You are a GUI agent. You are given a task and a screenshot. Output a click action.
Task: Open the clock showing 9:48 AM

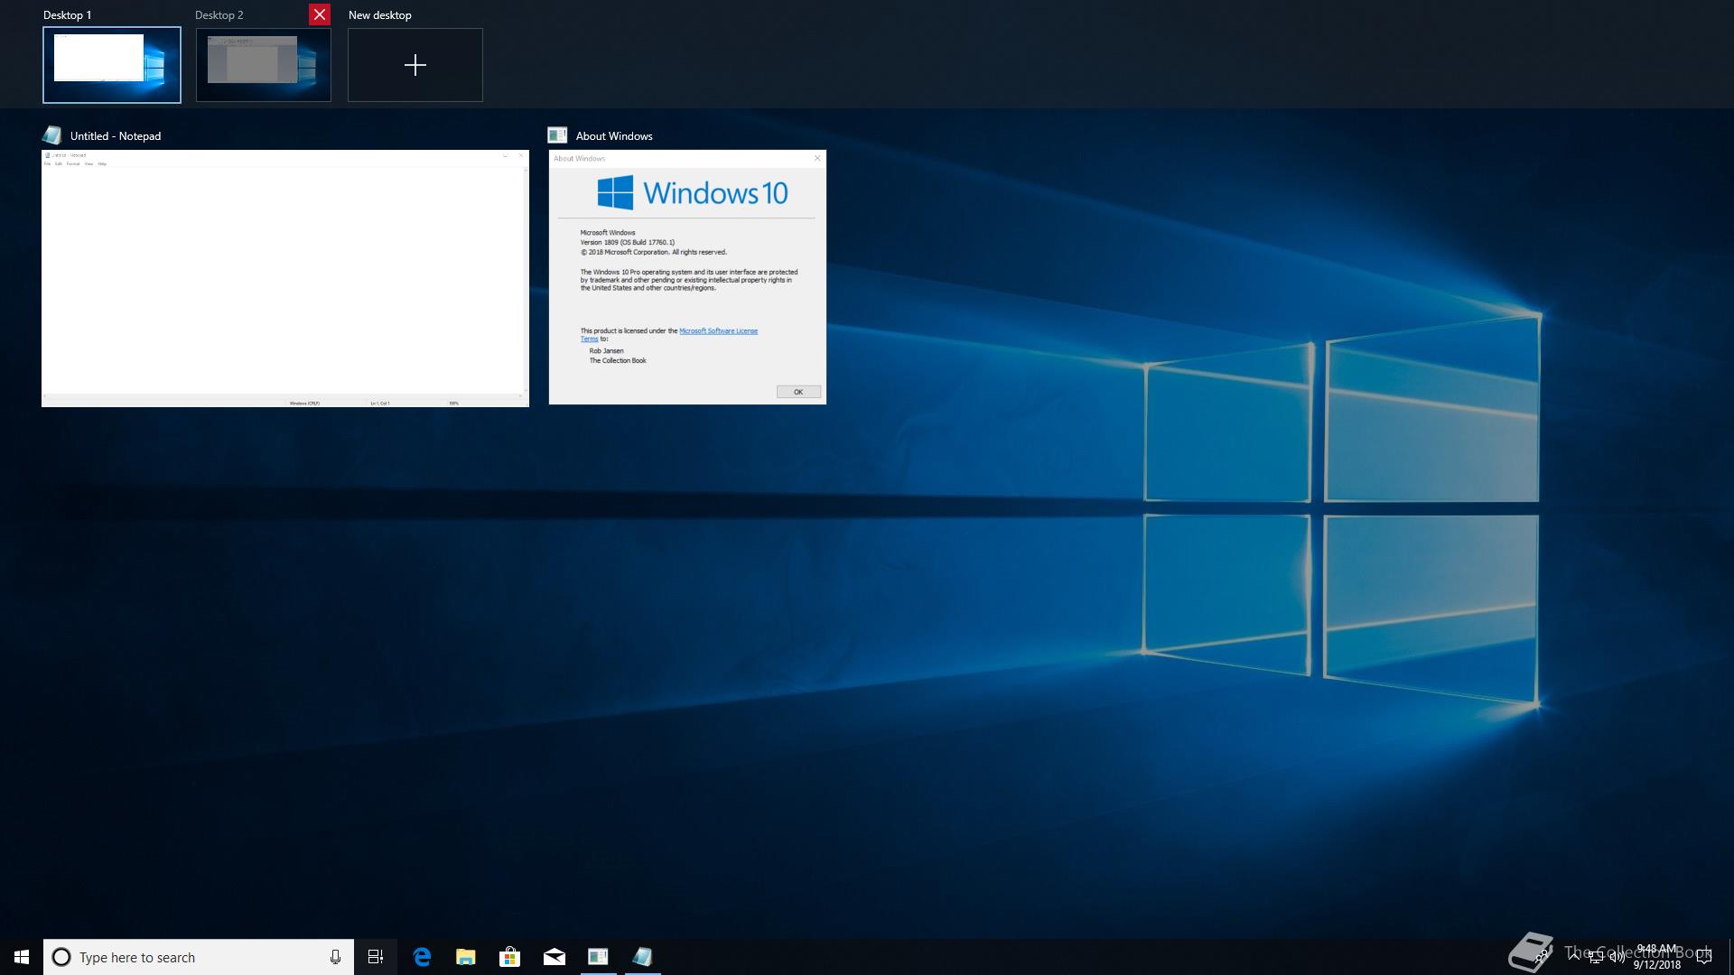coord(1656,957)
